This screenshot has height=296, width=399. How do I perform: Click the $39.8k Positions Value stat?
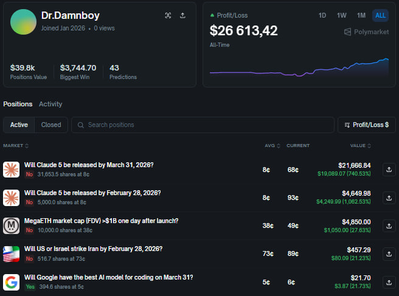[28, 72]
